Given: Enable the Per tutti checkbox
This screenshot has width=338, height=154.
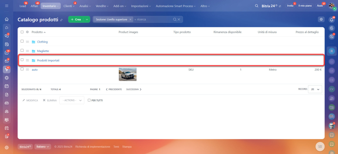Looking at the screenshot, I should click(x=89, y=100).
